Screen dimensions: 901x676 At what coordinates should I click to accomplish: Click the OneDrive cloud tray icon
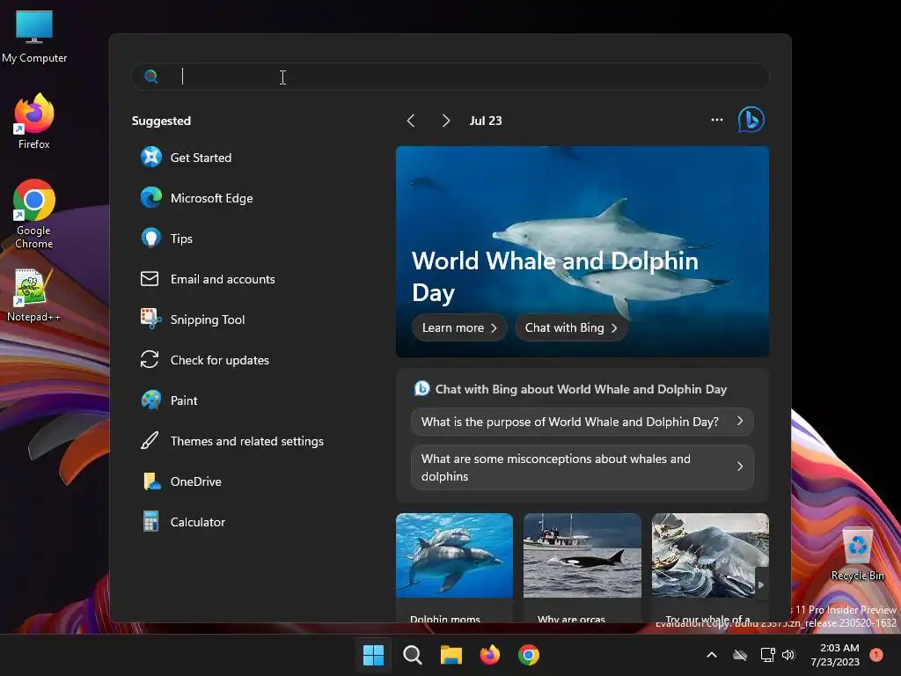click(x=740, y=655)
